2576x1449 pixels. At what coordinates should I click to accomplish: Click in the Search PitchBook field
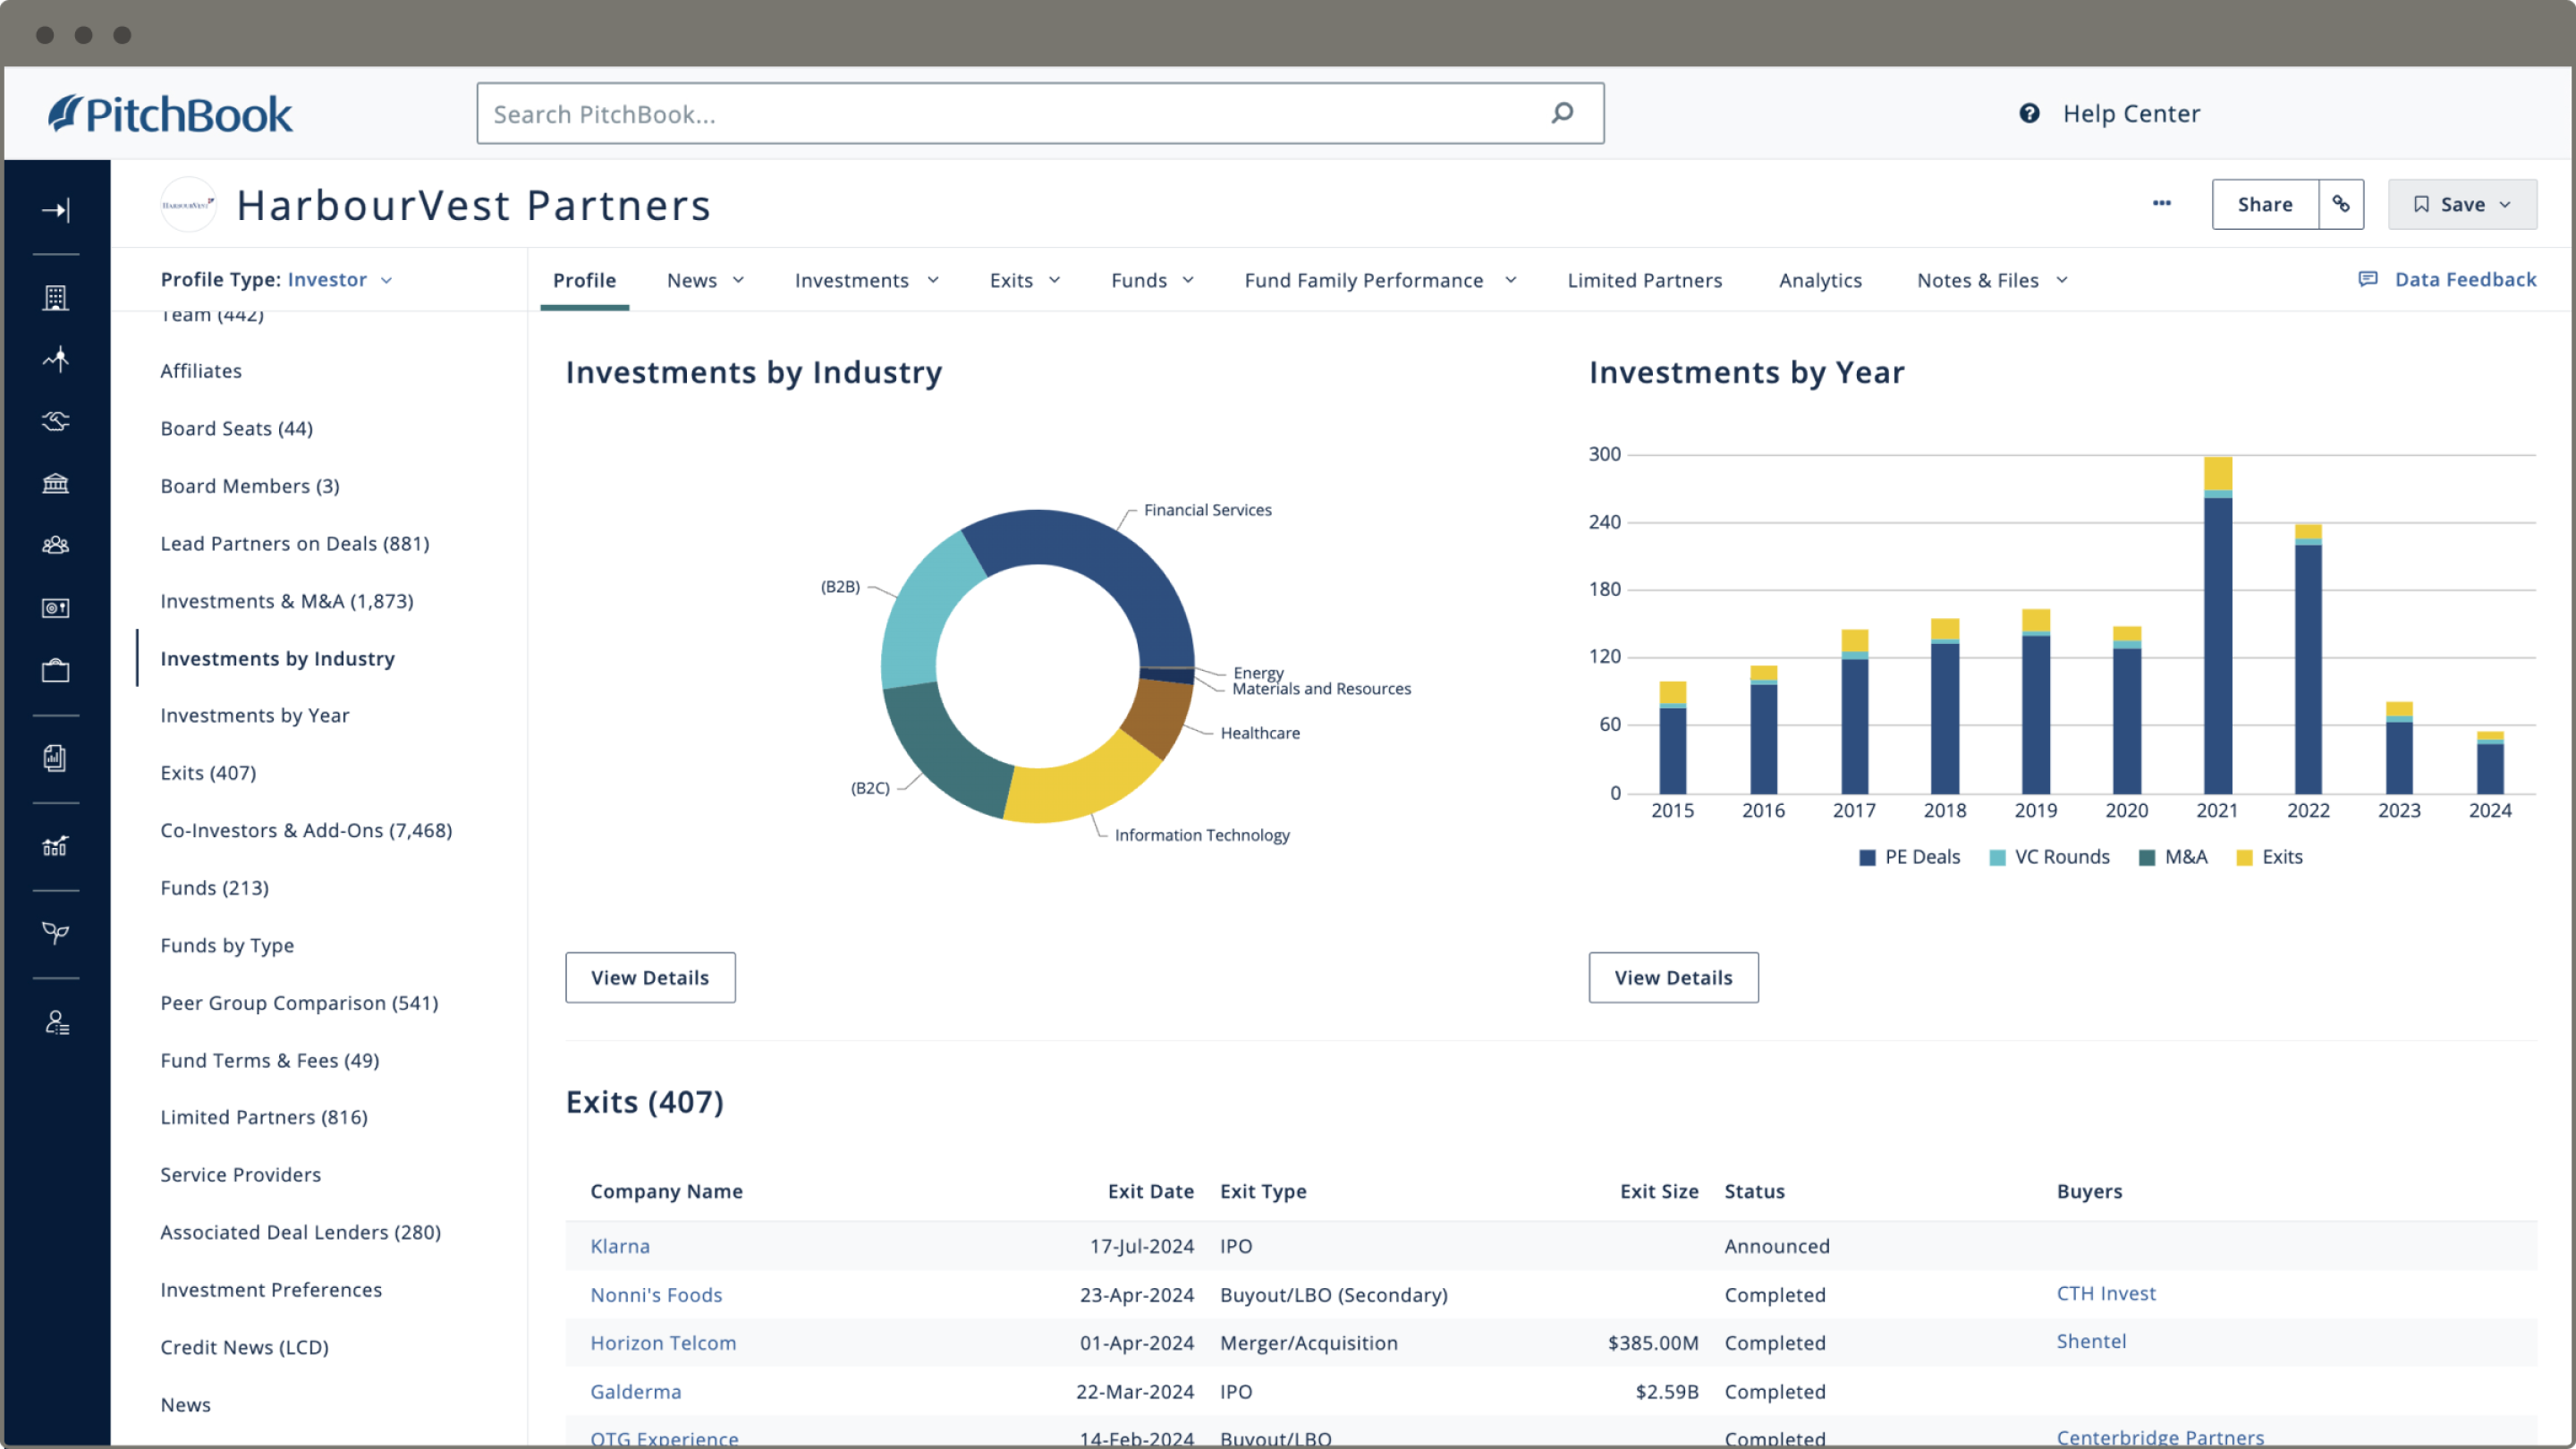click(1040, 113)
